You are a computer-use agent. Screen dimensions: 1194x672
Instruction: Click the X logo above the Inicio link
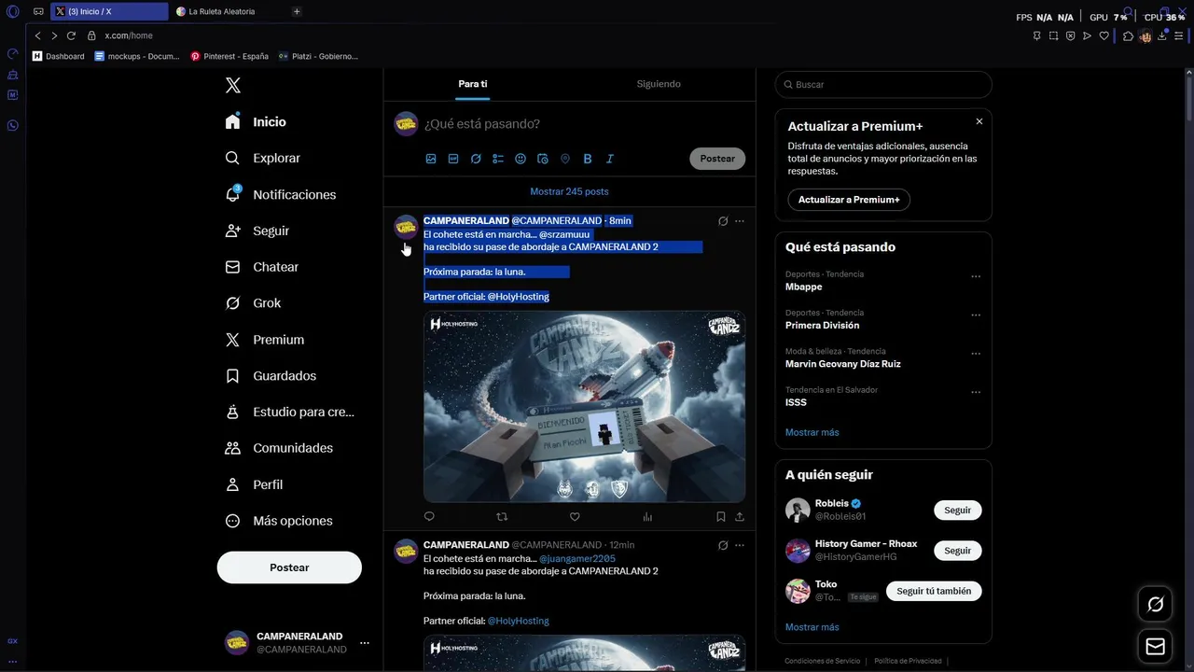pos(233,85)
